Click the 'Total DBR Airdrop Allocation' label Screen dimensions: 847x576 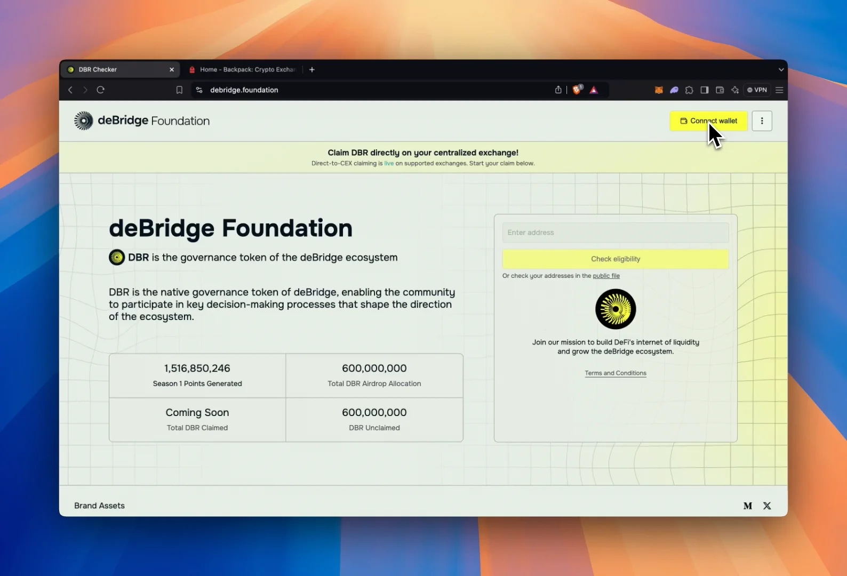[x=374, y=384]
